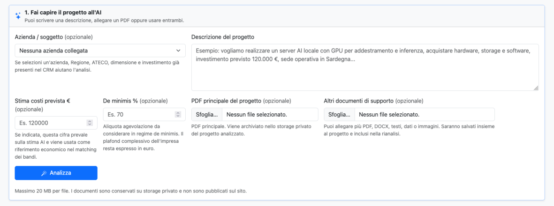The height and width of the screenshot is (206, 554).
Task: Click the 'Azienda / soggetto' label
Action: [x=39, y=37]
